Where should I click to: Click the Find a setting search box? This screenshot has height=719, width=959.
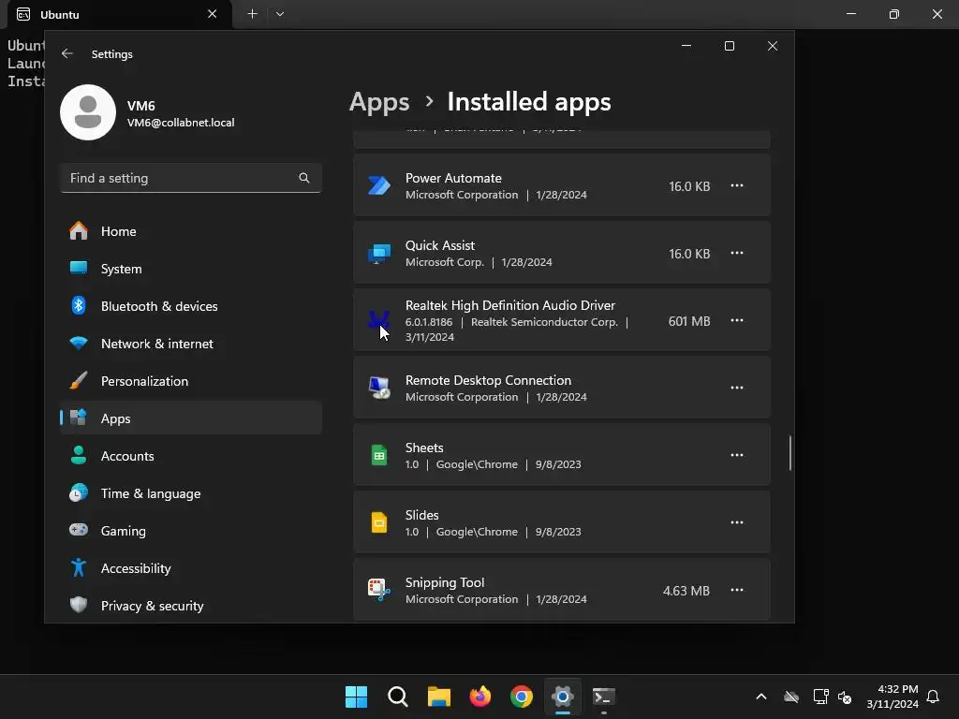pyautogui.click(x=191, y=178)
